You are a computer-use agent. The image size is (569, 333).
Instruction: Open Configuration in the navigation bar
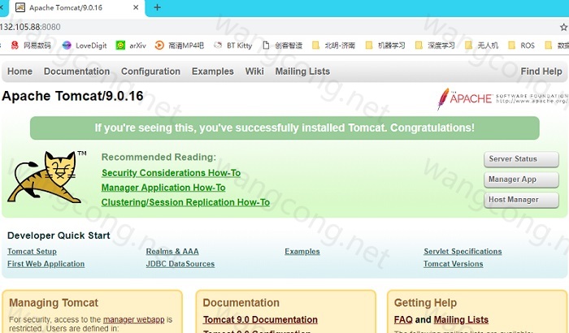point(150,71)
